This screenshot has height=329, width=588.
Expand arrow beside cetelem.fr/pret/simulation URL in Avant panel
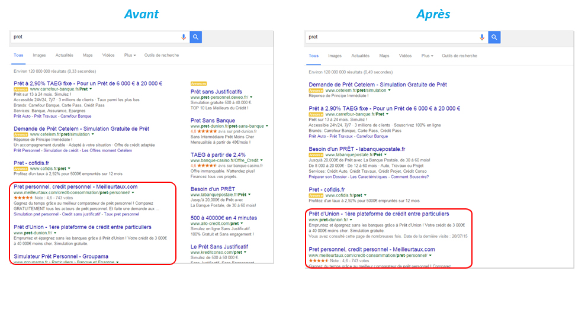point(92,134)
